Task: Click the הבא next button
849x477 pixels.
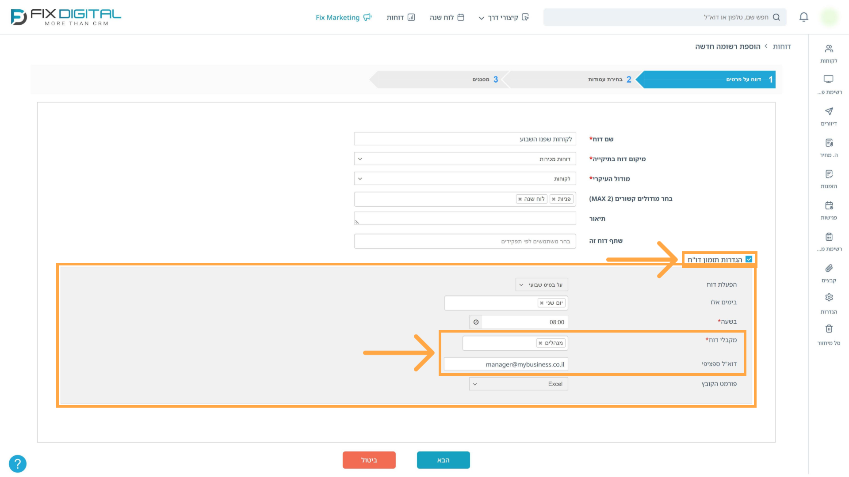Action: click(x=443, y=460)
